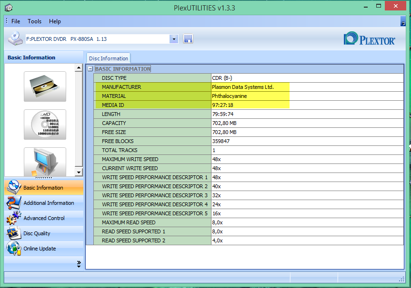Open the File menu

pos(16,21)
